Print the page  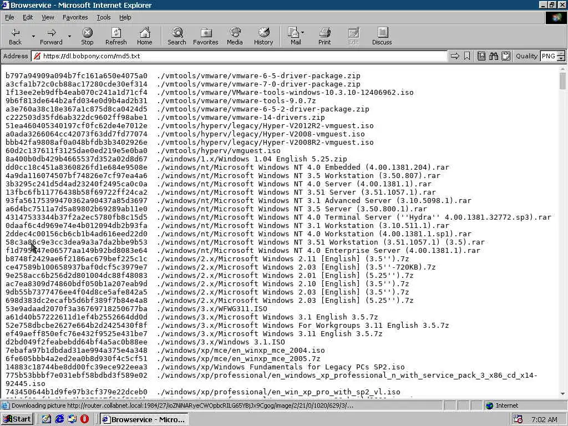tap(324, 36)
